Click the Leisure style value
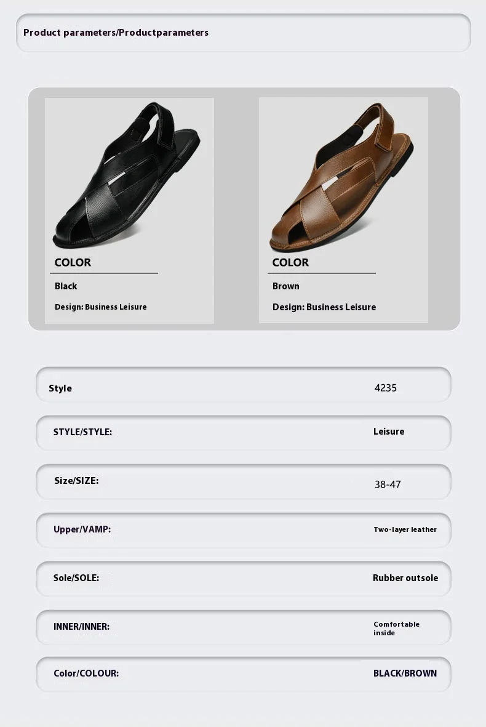 [389, 432]
